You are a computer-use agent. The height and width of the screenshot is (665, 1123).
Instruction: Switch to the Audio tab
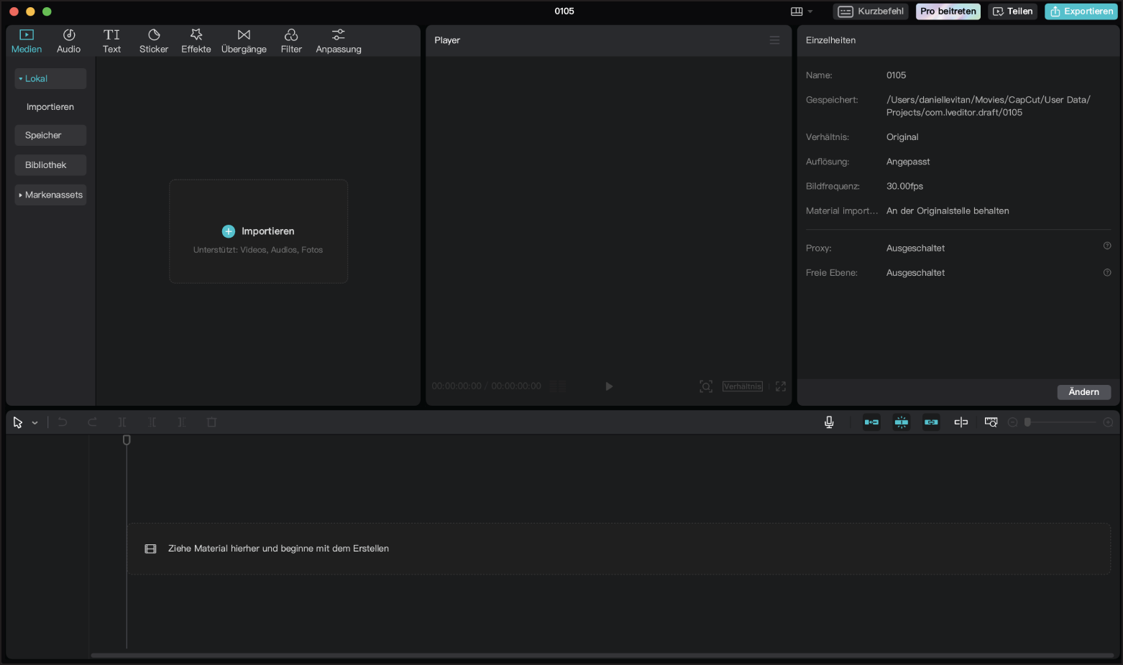tap(69, 41)
